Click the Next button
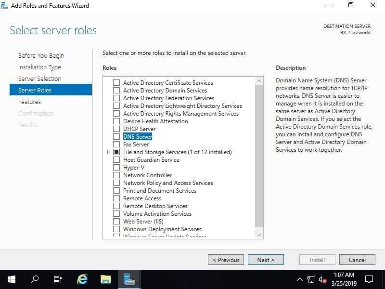Viewport: 385px width, 289px height. [x=266, y=260]
